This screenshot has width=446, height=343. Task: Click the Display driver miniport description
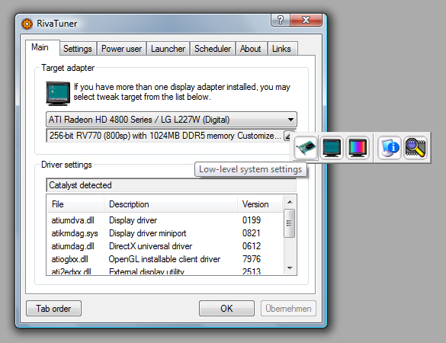[148, 233]
